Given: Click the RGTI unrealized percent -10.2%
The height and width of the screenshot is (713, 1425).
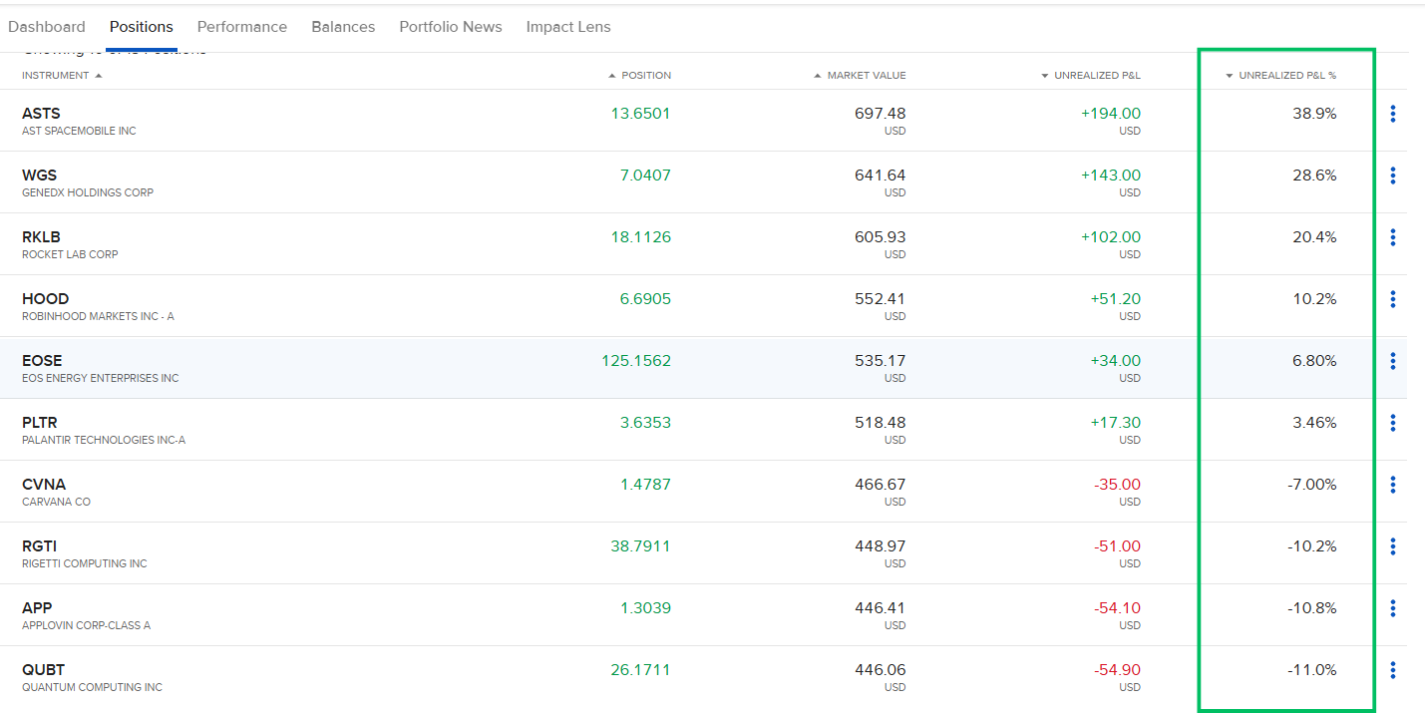Looking at the screenshot, I should coord(1312,546).
